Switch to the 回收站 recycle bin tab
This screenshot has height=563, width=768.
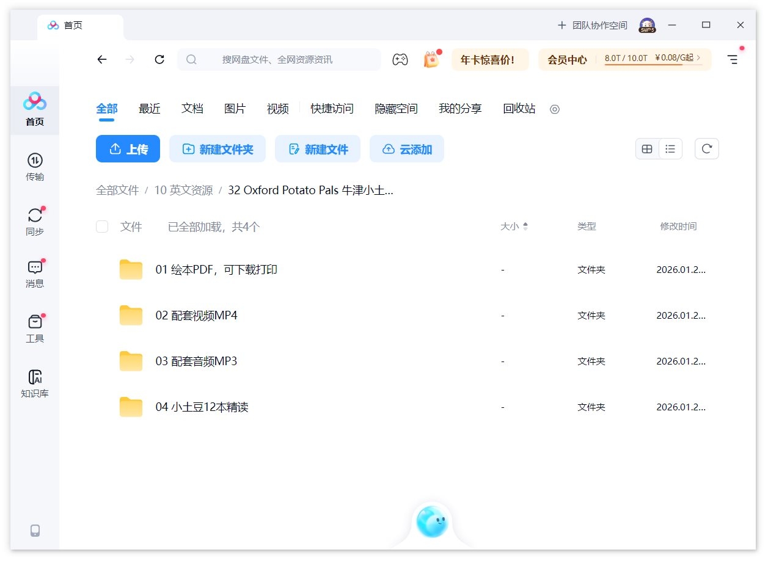pos(518,108)
